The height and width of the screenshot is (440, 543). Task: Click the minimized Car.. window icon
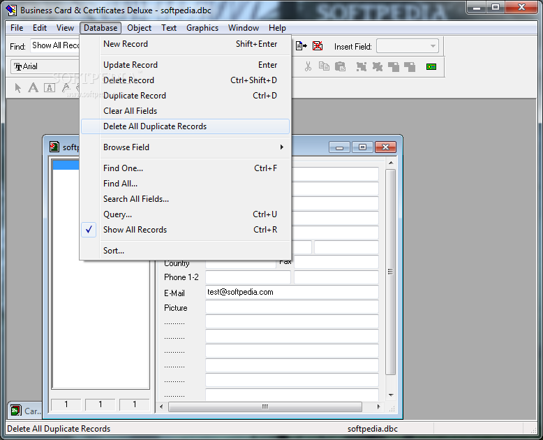[15, 411]
